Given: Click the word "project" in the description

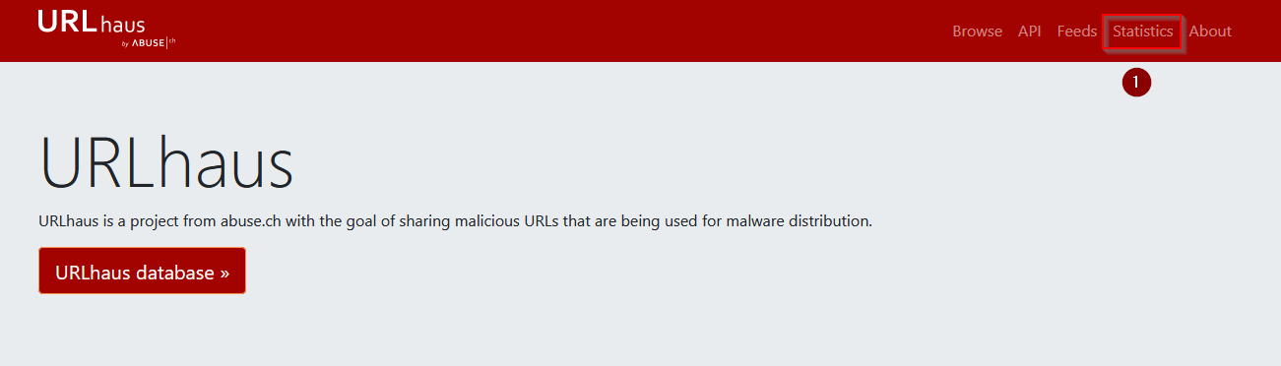Looking at the screenshot, I should [x=163, y=221].
